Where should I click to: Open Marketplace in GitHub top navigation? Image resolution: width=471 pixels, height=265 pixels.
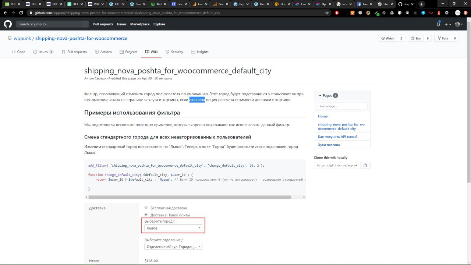click(x=140, y=24)
